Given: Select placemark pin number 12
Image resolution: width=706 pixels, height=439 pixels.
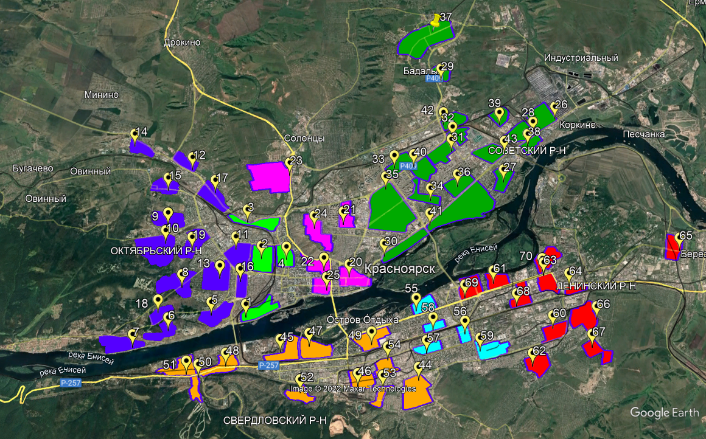Looking at the screenshot, I should (192, 158).
